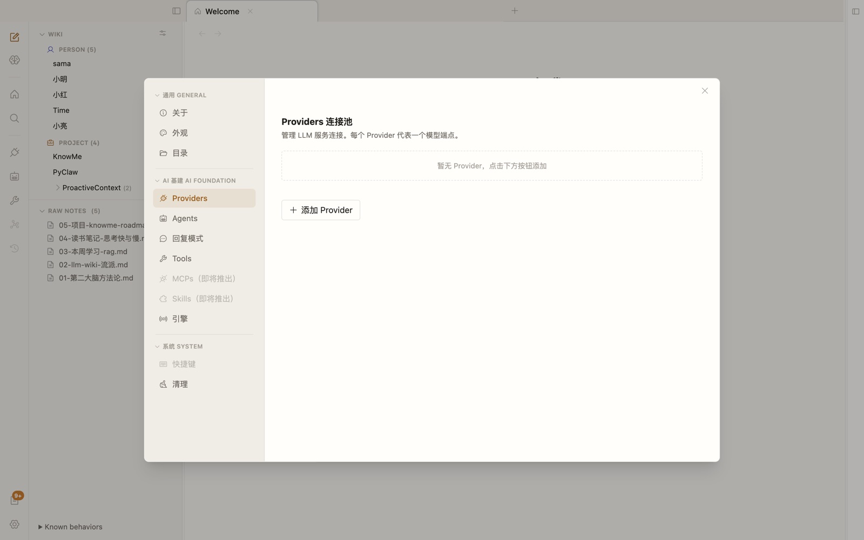Open 04-读书笔记-思考快与慢 note

pos(96,238)
